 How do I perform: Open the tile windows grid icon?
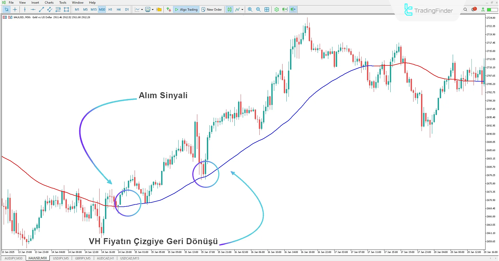[267, 10]
